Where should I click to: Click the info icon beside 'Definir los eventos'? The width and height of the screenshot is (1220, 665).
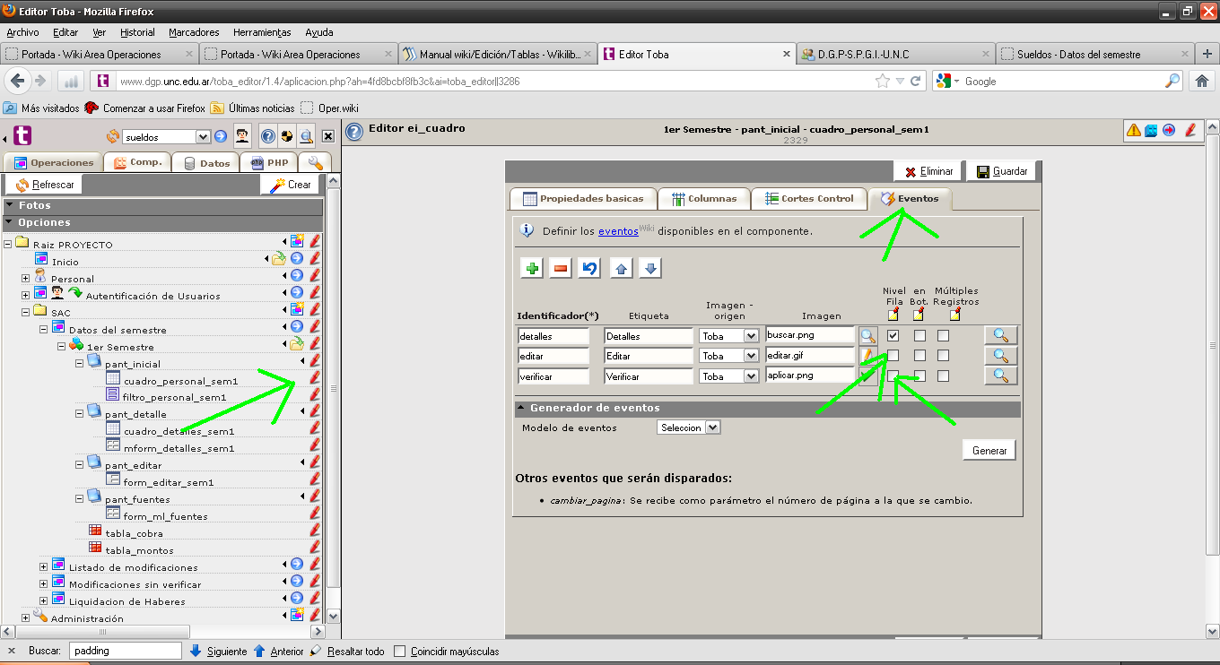click(527, 230)
